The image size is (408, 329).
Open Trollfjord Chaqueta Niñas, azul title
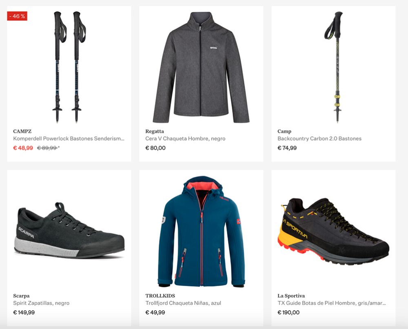click(183, 303)
